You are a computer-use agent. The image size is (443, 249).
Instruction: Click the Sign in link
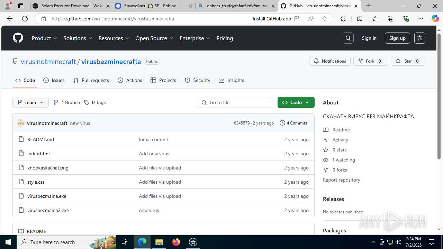[369, 38]
